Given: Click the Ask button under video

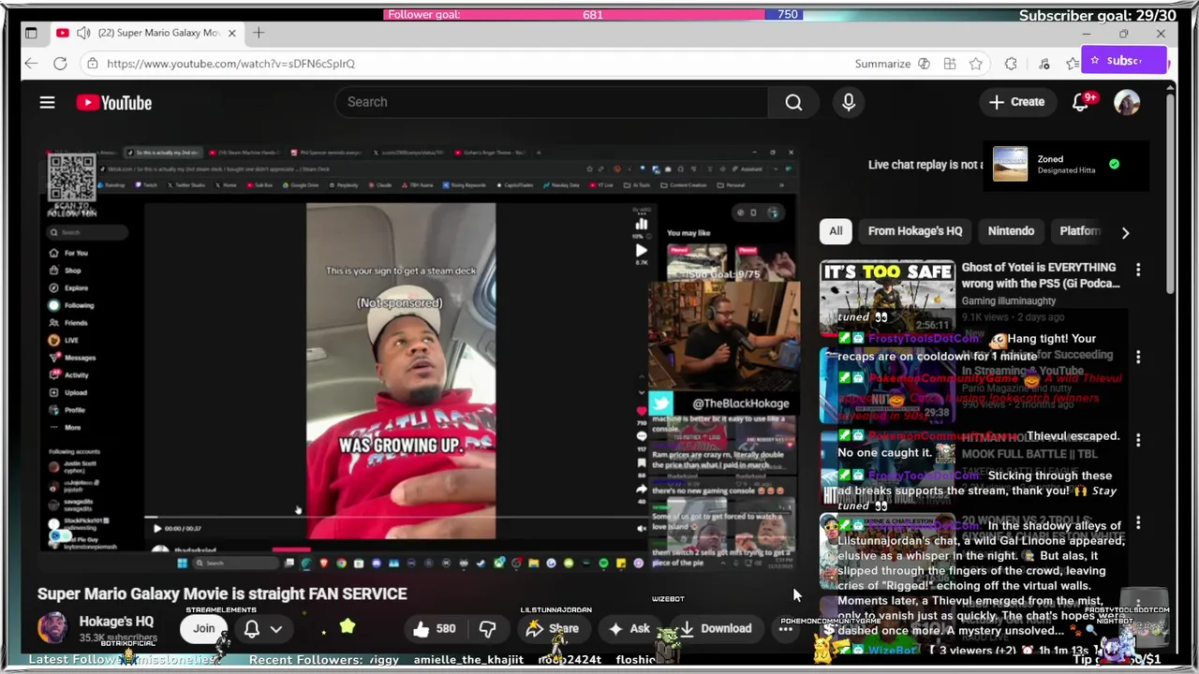Looking at the screenshot, I should pyautogui.click(x=629, y=629).
